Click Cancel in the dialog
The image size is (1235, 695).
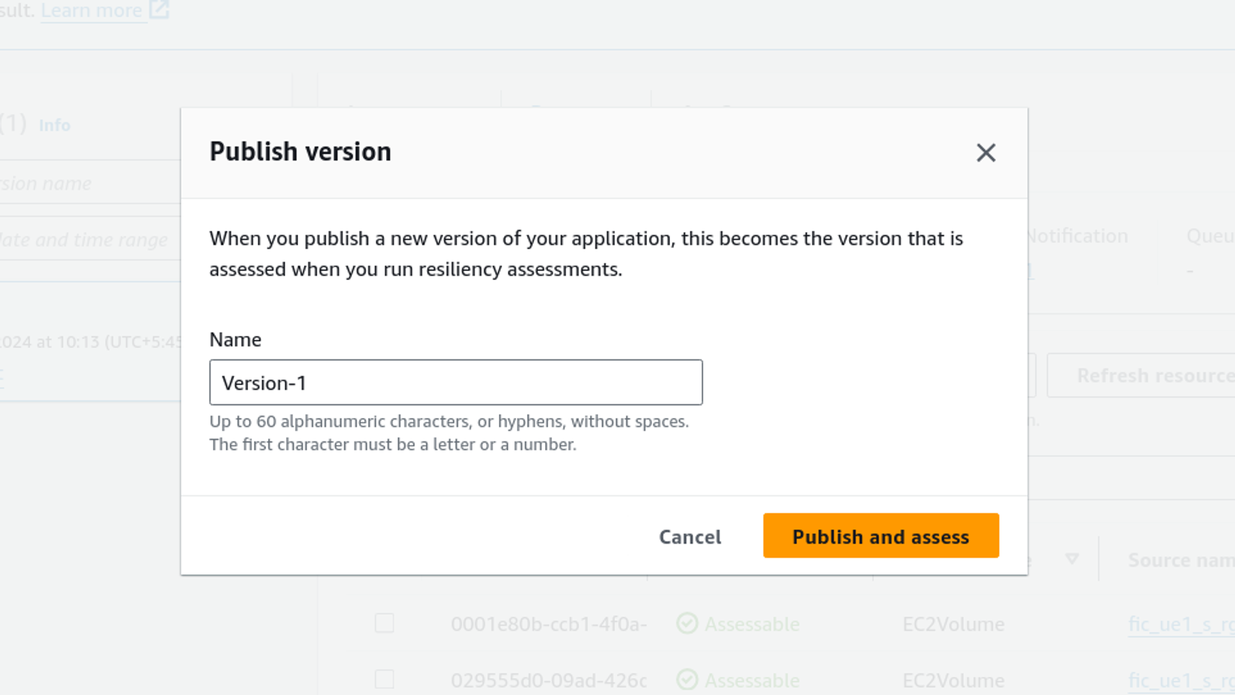(x=690, y=537)
